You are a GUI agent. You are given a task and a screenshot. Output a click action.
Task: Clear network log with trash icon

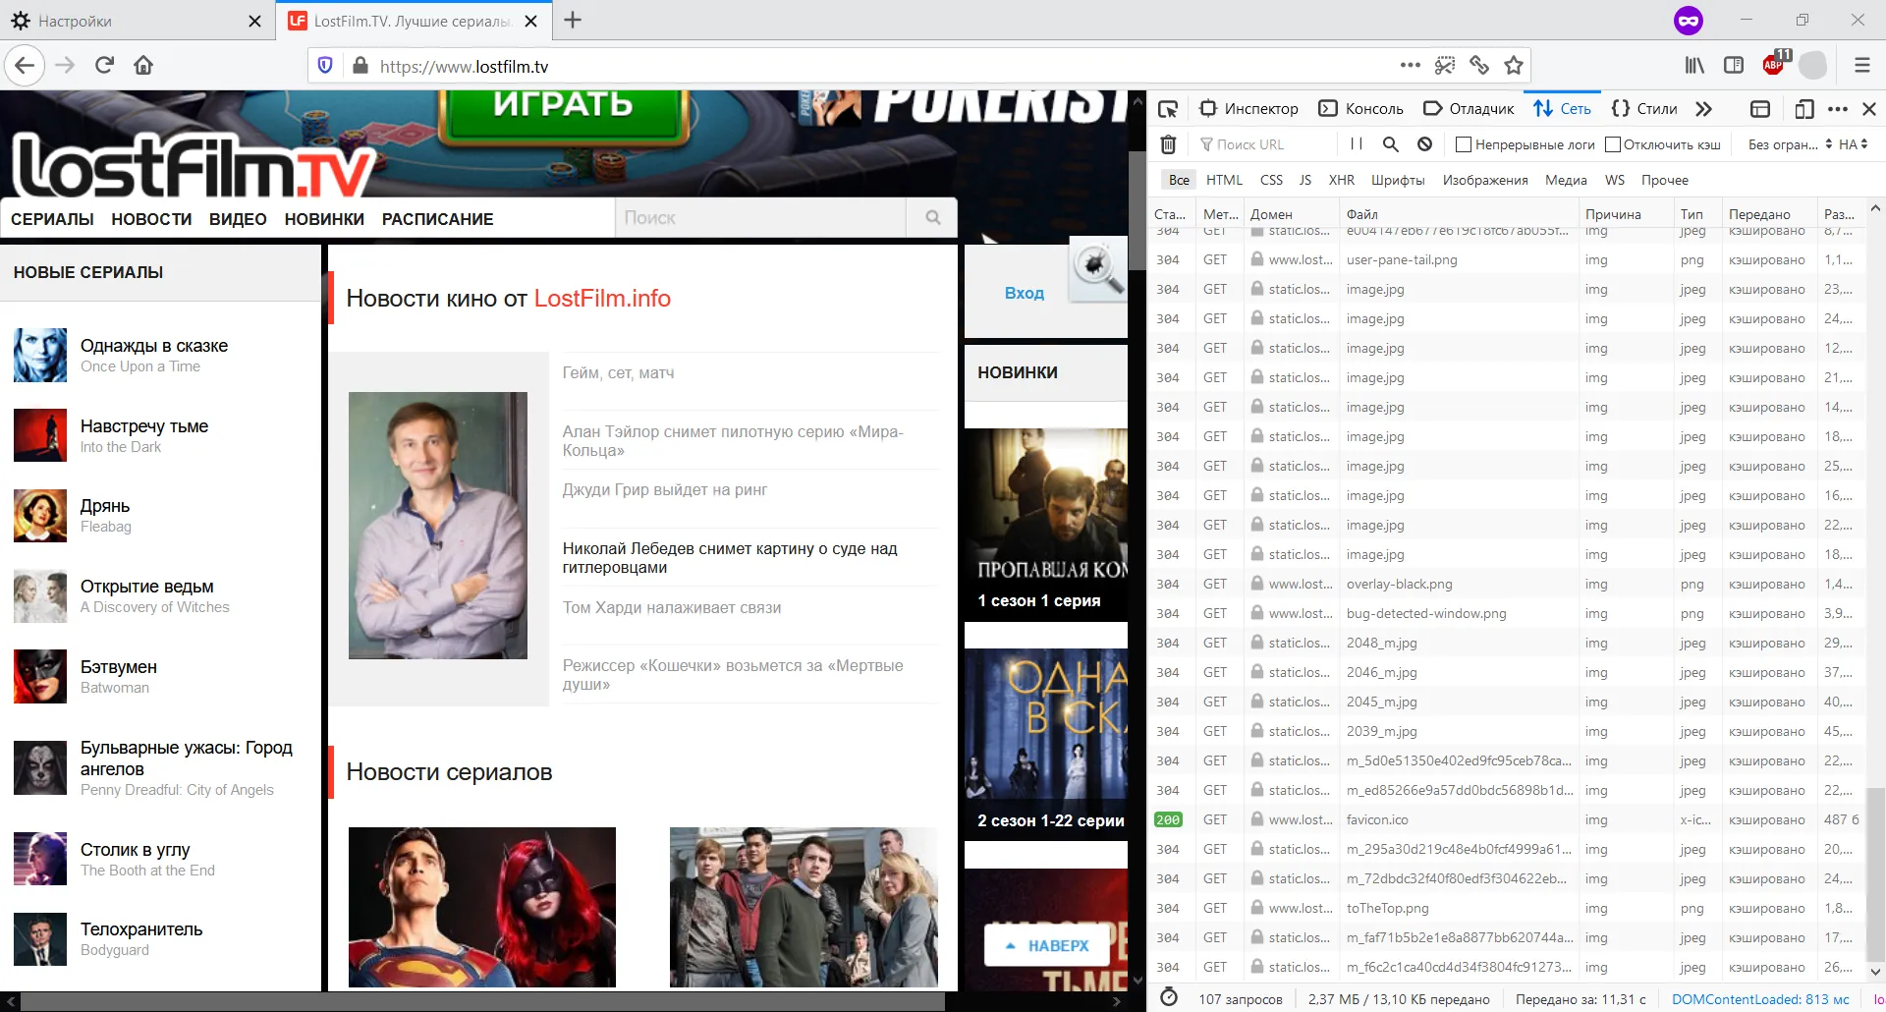click(1168, 144)
